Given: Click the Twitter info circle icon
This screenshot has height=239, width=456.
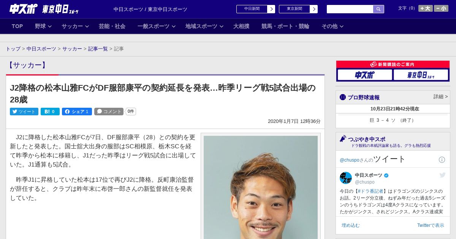Looking at the screenshot, I should point(442,160).
